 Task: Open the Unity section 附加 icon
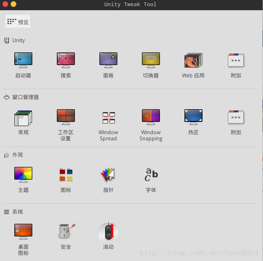(236, 60)
